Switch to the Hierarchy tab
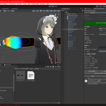This screenshot has height=106, width=106. click(65, 9)
